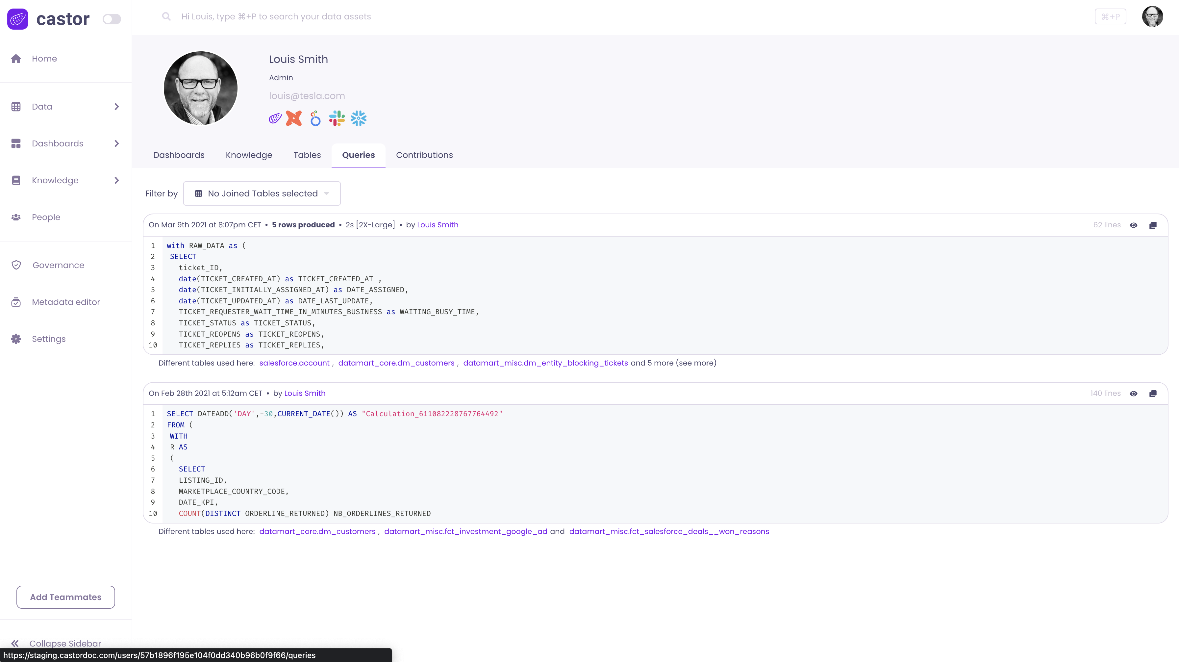Click the dbt integration icon

coord(294,118)
